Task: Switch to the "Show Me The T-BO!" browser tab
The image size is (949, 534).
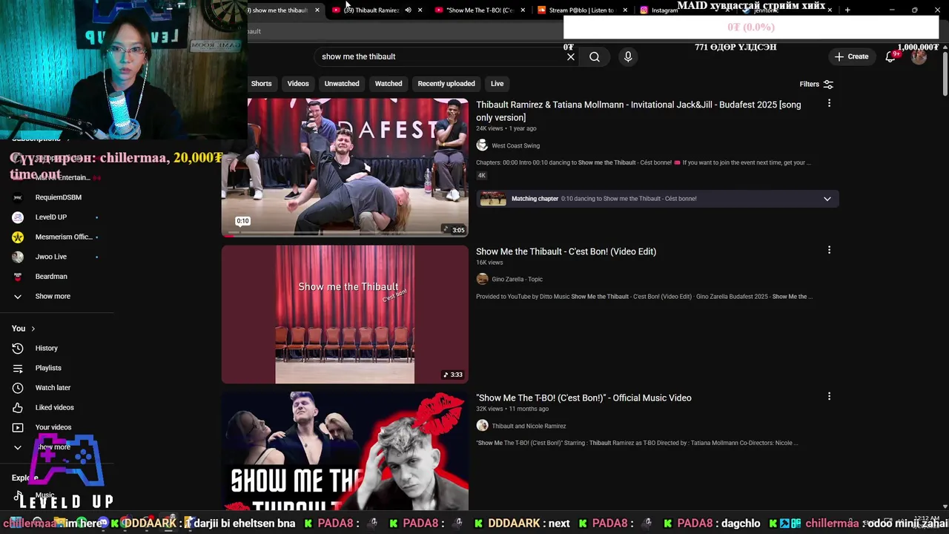Action: (479, 10)
